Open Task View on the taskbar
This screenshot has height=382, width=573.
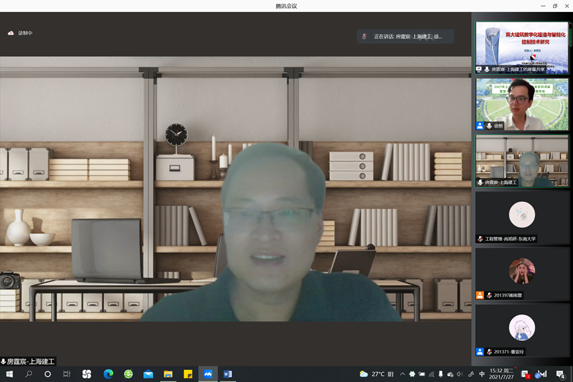[66, 374]
